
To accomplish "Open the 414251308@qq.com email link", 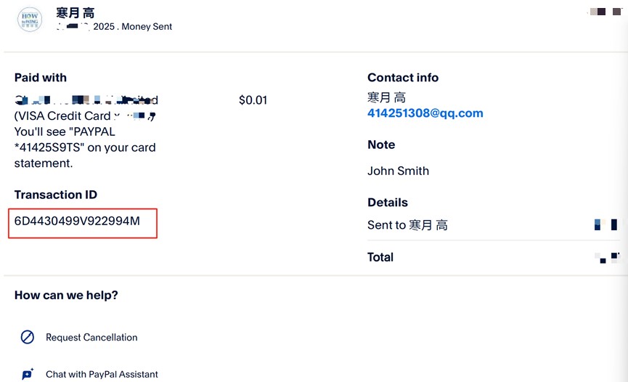I will 425,113.
